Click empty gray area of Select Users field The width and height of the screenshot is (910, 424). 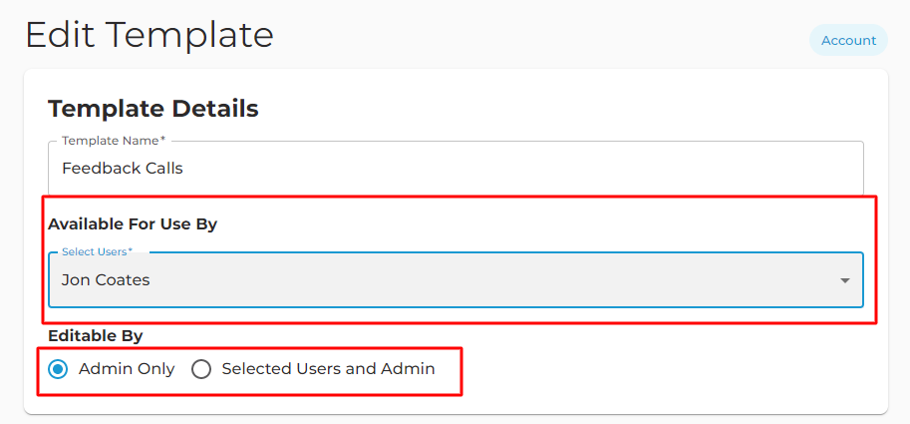tap(493, 280)
